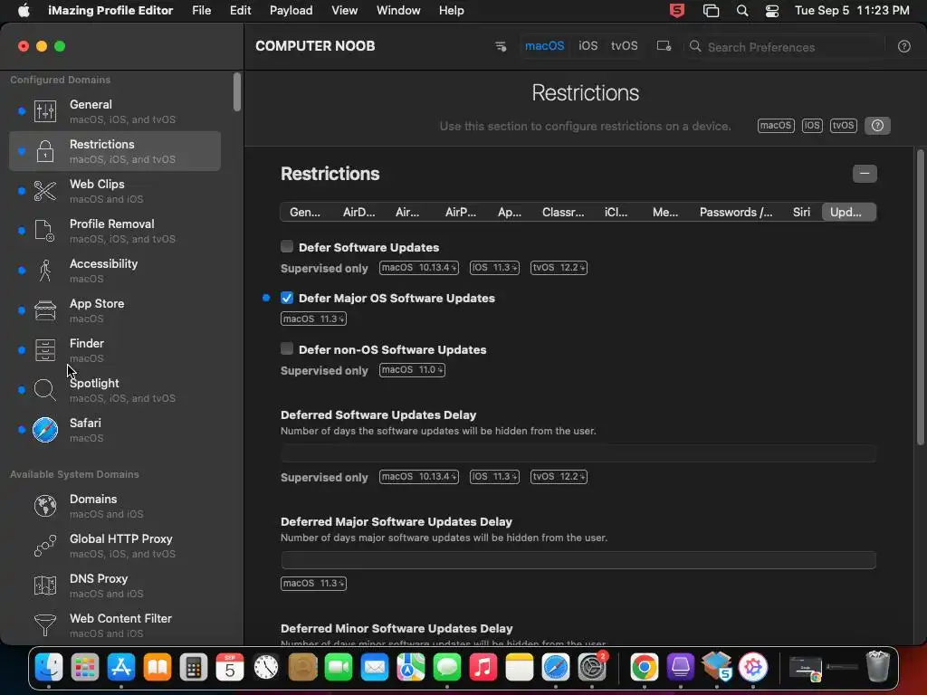Open Google Chrome from the Dock

(645, 667)
